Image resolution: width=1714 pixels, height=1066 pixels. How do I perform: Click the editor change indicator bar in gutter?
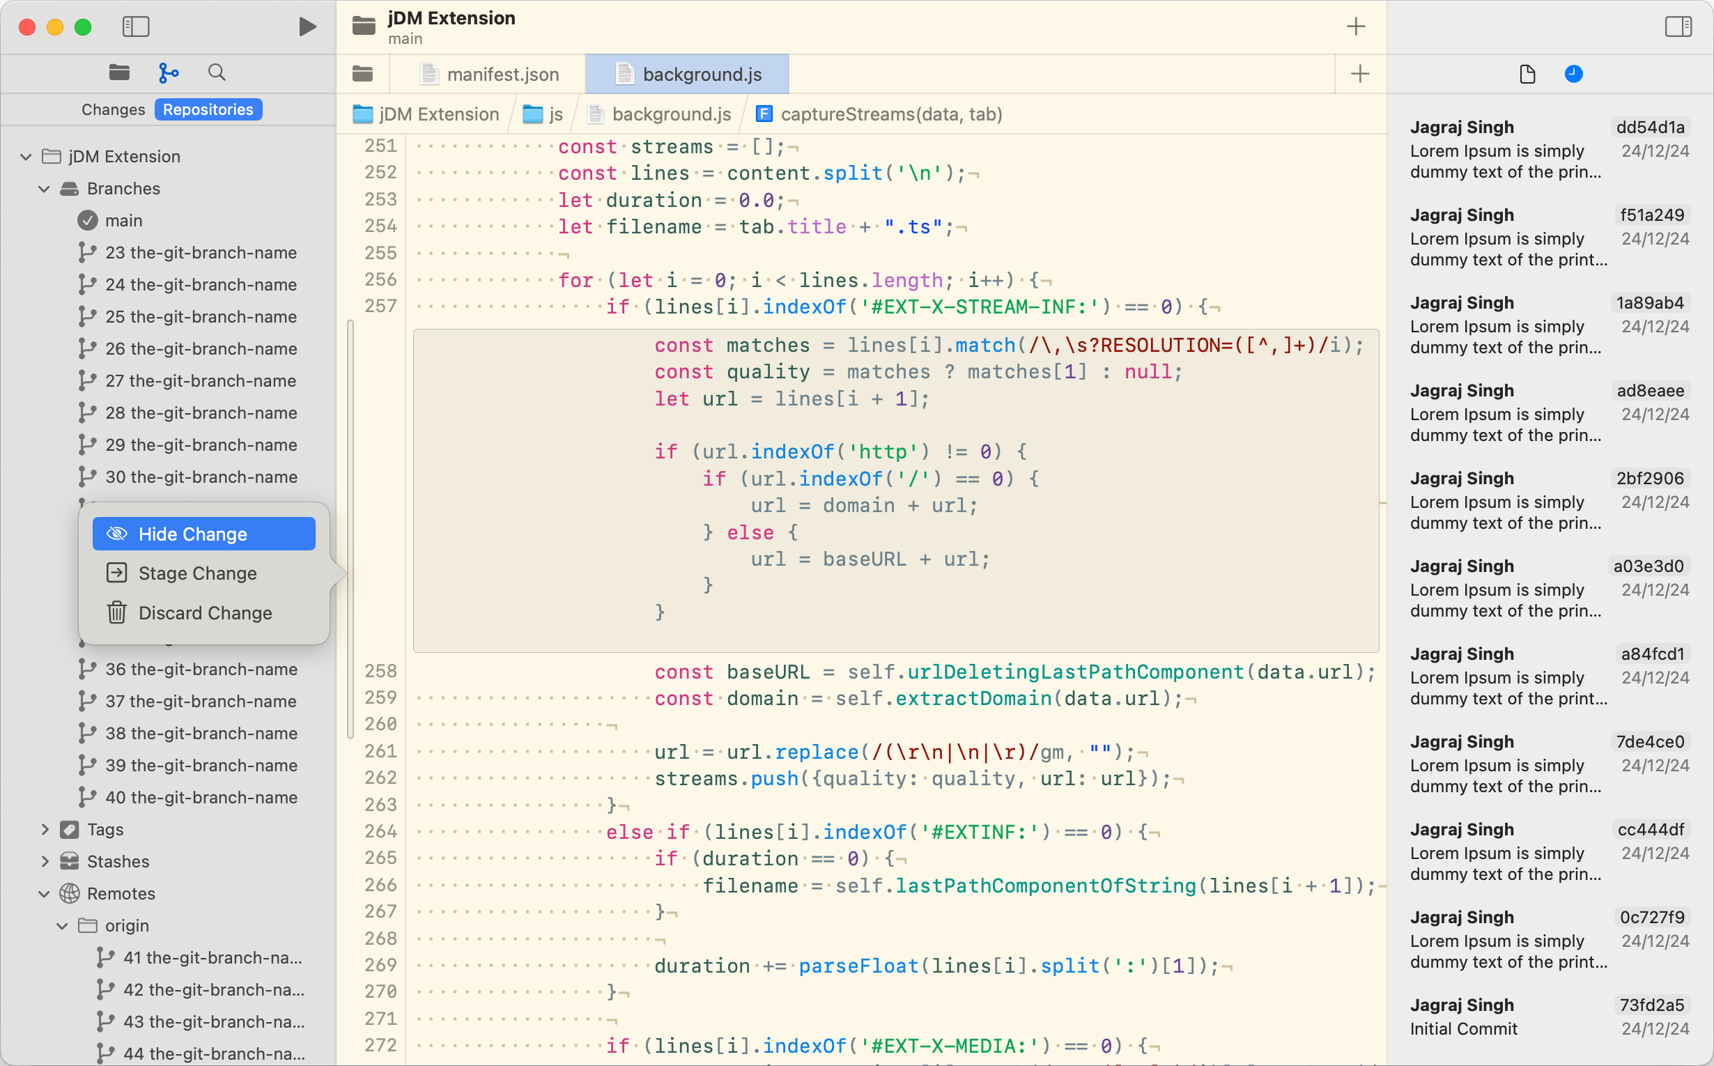tap(350, 529)
